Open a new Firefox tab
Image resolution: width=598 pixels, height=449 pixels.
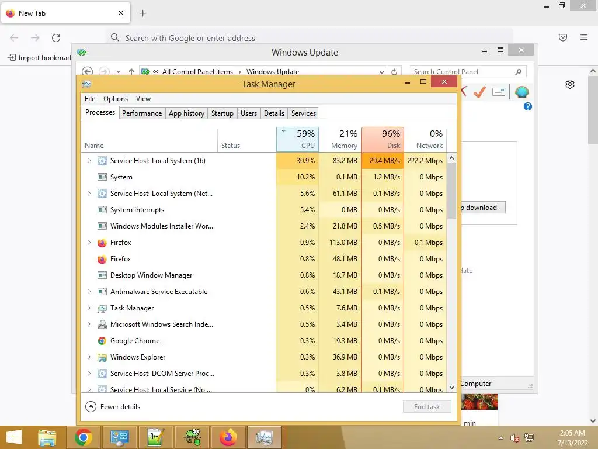point(142,13)
